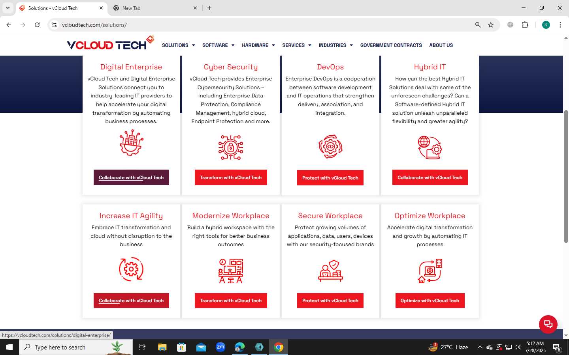This screenshot has width=569, height=355.
Task: Click the vCloud Tech logo
Action: pos(110,43)
